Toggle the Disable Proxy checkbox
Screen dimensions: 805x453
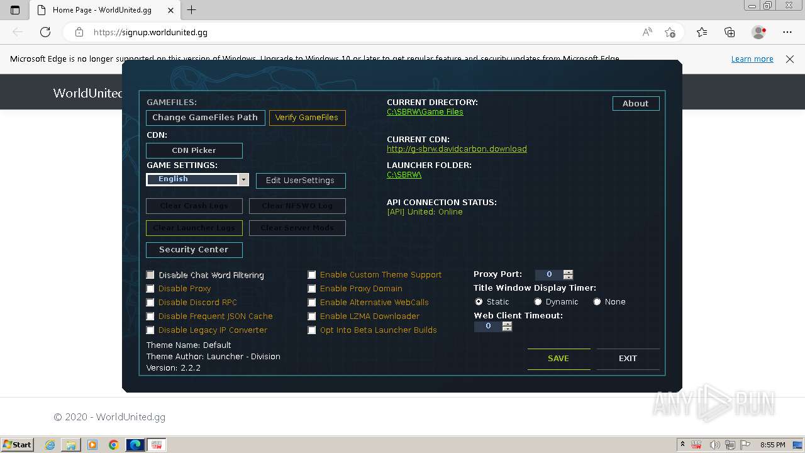pyautogui.click(x=150, y=289)
